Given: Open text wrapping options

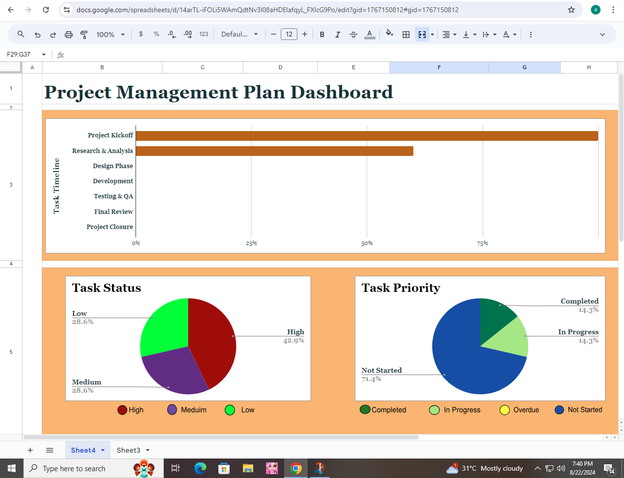Looking at the screenshot, I should 489,35.
